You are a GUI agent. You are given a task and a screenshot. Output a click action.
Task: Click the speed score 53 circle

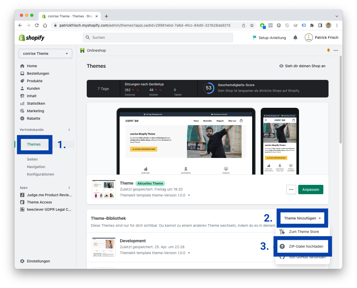(x=209, y=88)
